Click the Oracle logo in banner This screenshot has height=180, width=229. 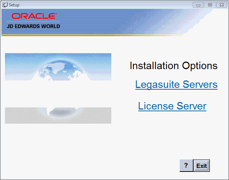pyautogui.click(x=34, y=16)
